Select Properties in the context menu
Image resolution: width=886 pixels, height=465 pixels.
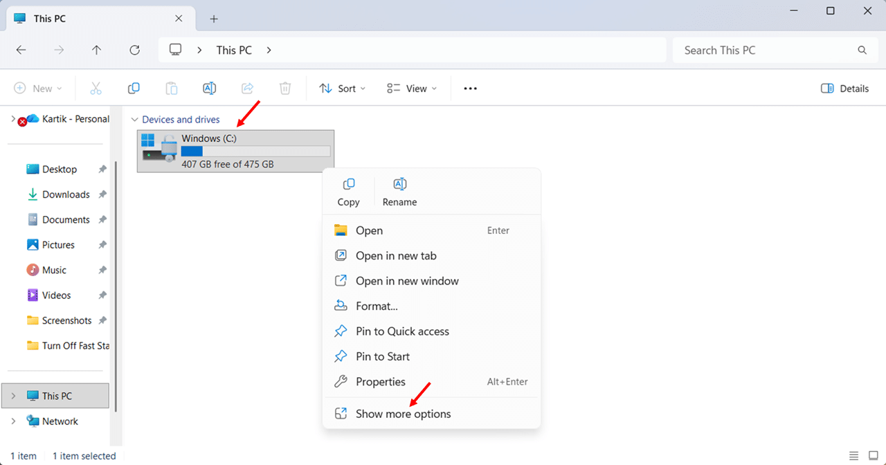[380, 382]
